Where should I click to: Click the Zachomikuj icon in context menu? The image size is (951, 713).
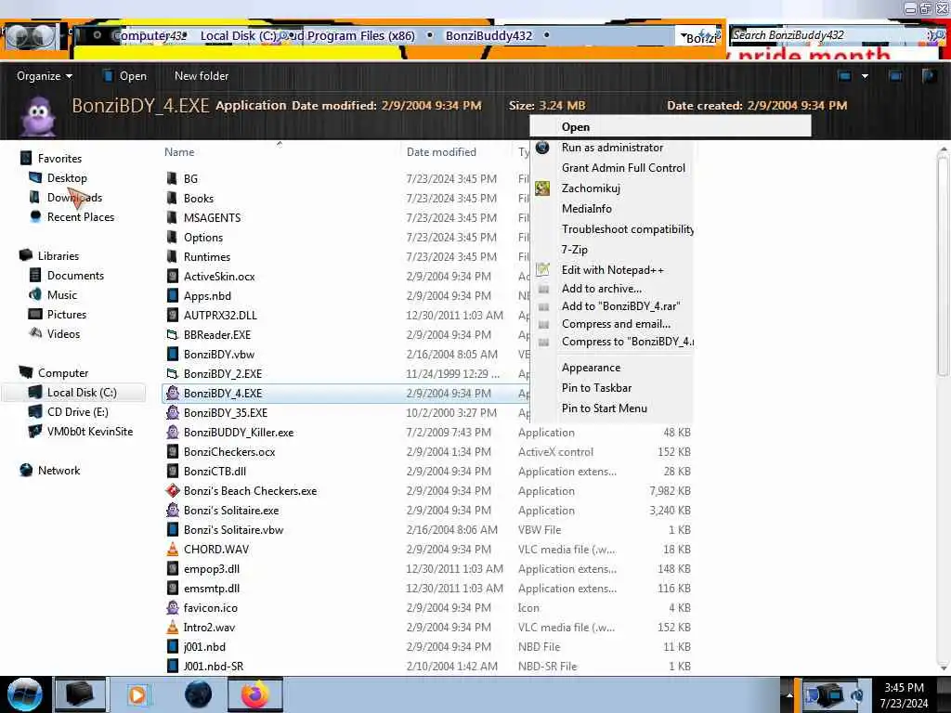pyautogui.click(x=542, y=188)
